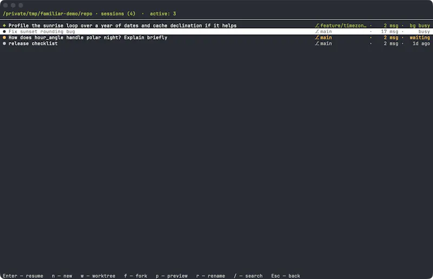Click the gray status dot beside 'release checklist'

pos(4,44)
